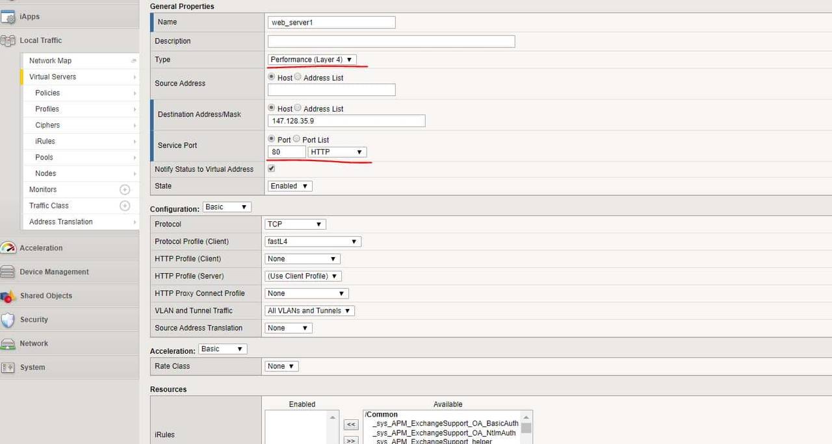Click the Acceleration gauge icon in sidebar
832x444 pixels.
(8, 248)
